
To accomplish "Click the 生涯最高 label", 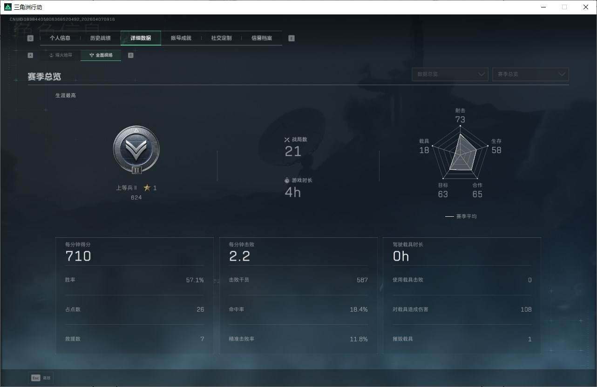I will pyautogui.click(x=66, y=95).
